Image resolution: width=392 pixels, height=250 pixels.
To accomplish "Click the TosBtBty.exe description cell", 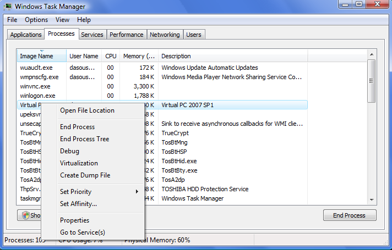I will (x=179, y=170).
